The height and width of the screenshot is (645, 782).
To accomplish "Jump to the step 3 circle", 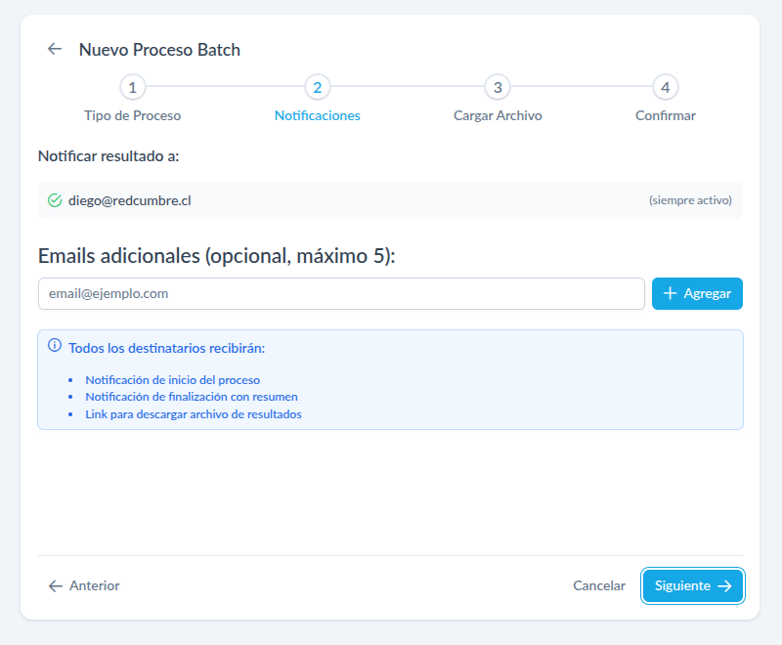I will 498,87.
